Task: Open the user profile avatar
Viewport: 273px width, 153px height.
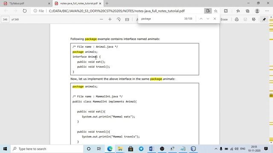Action: coord(257,11)
